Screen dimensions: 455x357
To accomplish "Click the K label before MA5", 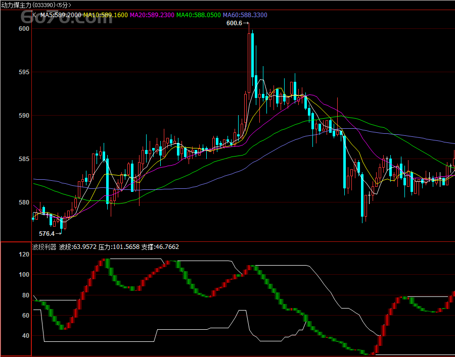I will click(x=34, y=15).
